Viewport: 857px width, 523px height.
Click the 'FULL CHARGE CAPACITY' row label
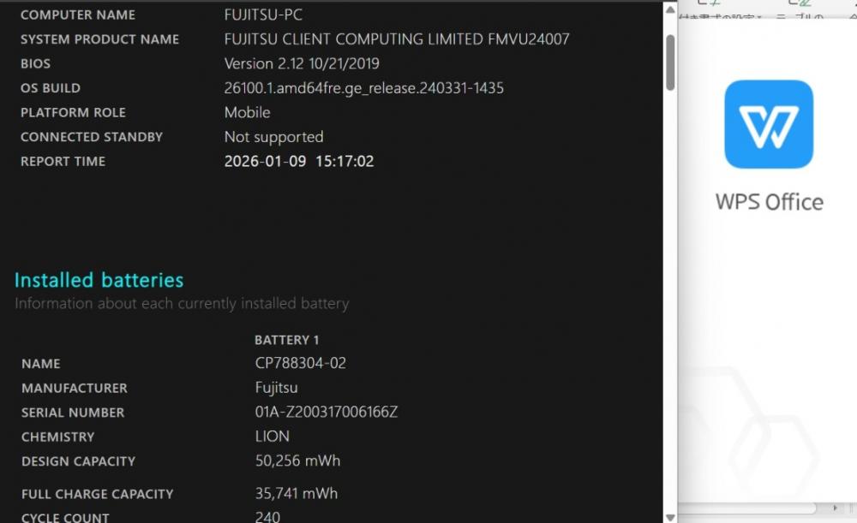[98, 494]
